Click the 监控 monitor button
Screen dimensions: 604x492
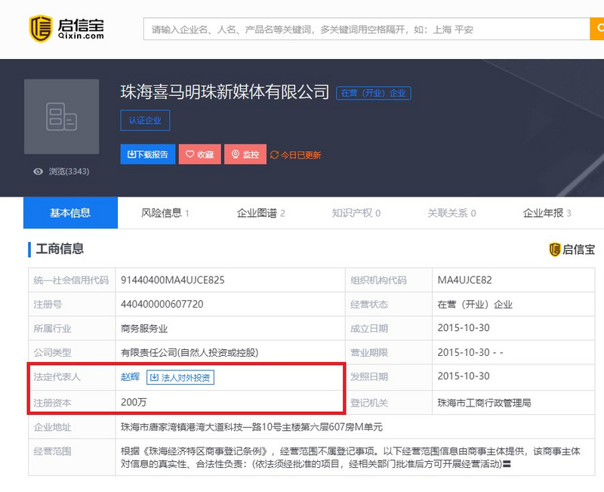pyautogui.click(x=245, y=154)
